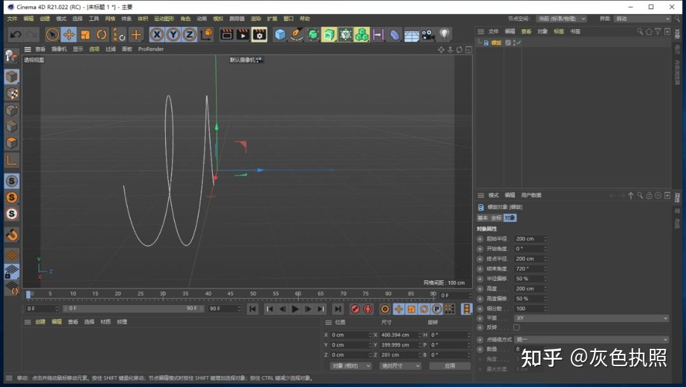
Task: Click the timeline preview range slider bar
Action: (133, 309)
